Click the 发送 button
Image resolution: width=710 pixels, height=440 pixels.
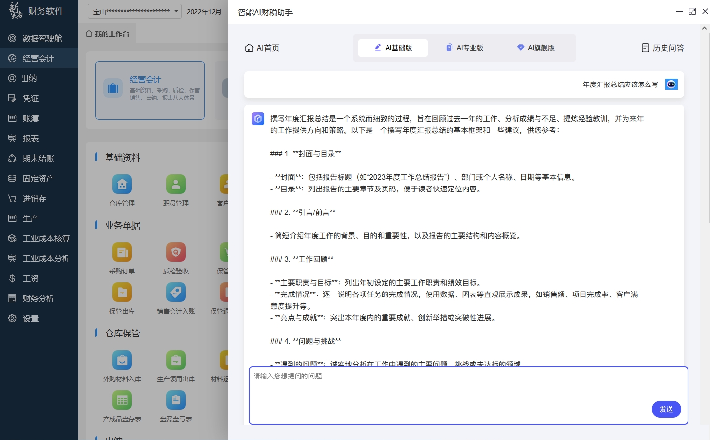(667, 409)
